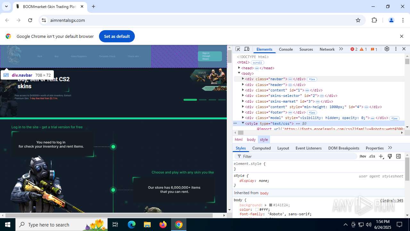
Task: Switch to the Network tab
Action: click(x=327, y=49)
